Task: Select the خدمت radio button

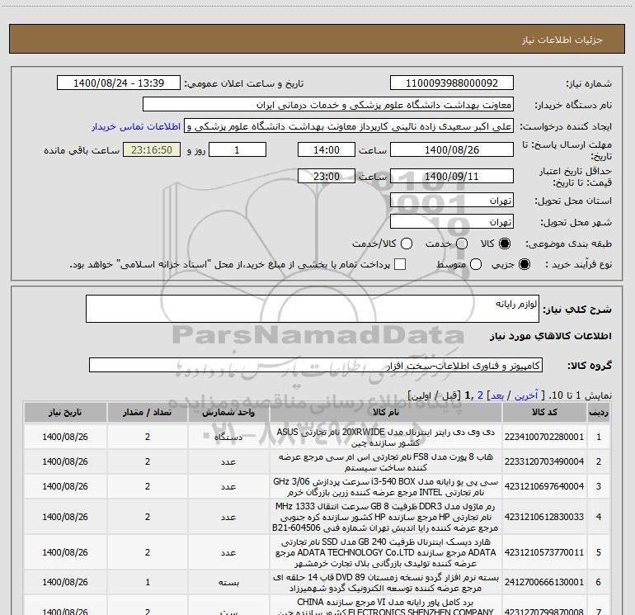Action: click(x=462, y=244)
